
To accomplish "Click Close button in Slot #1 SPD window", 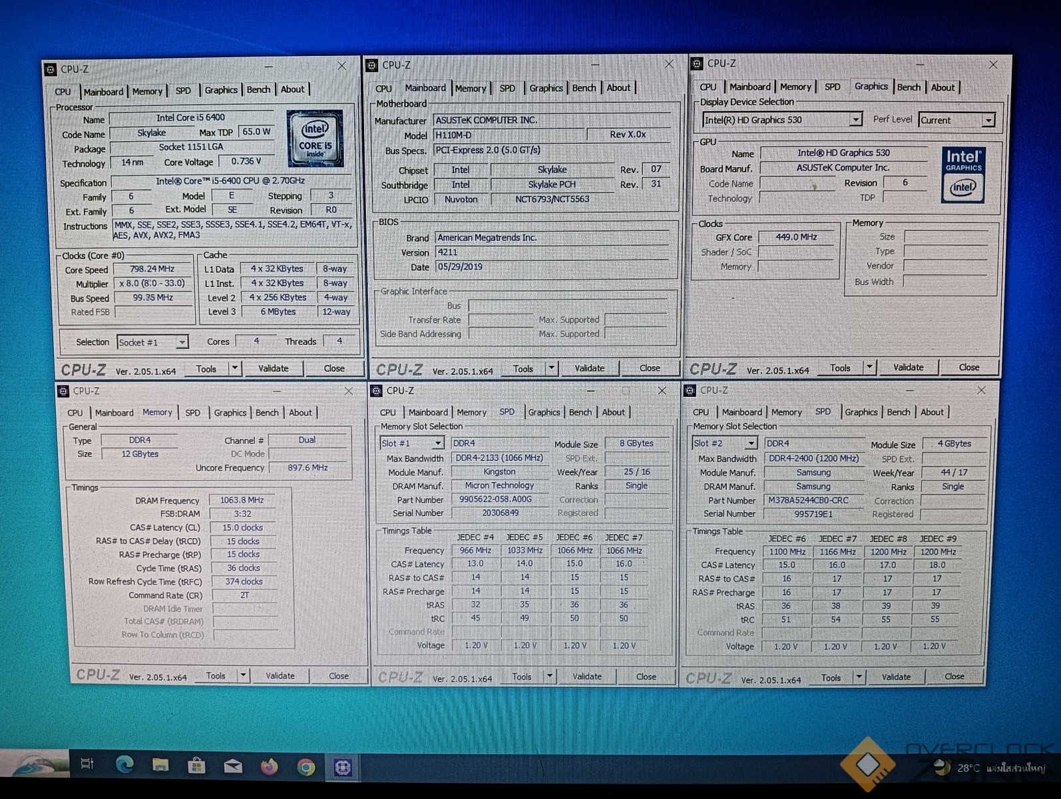I will (x=646, y=676).
